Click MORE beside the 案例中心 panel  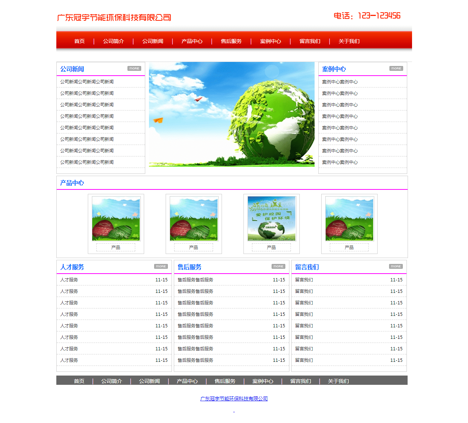396,68
